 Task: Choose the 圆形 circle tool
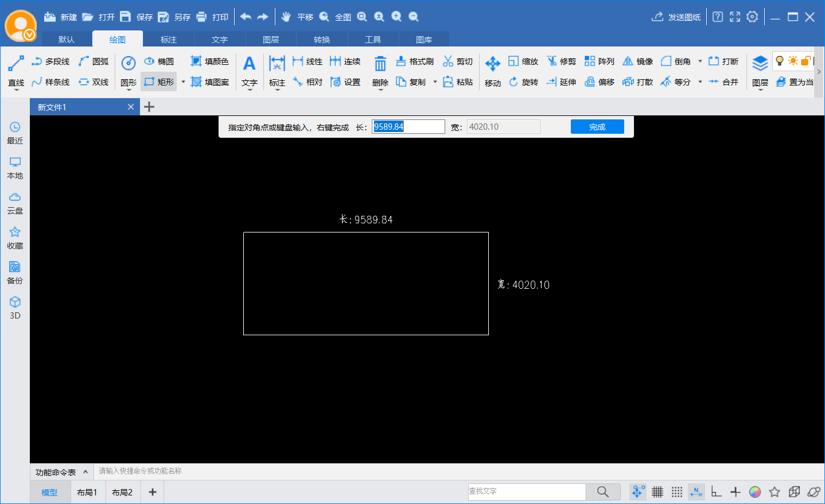[129, 71]
